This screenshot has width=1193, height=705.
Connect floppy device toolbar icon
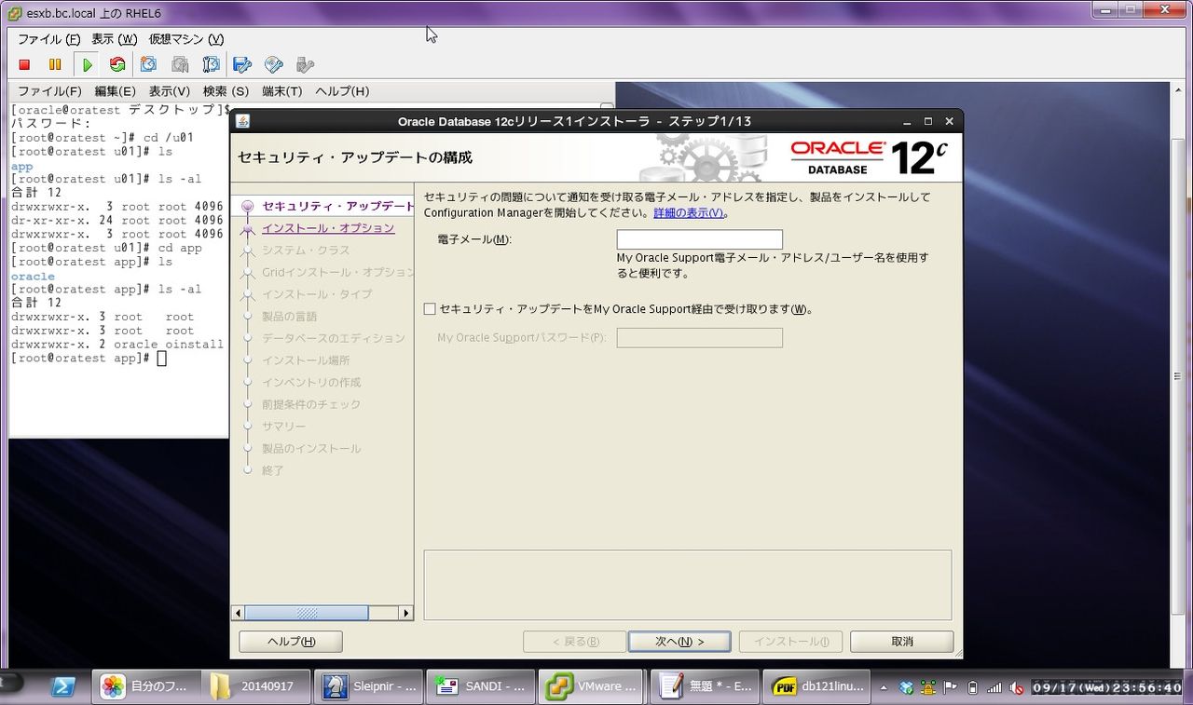(x=242, y=64)
